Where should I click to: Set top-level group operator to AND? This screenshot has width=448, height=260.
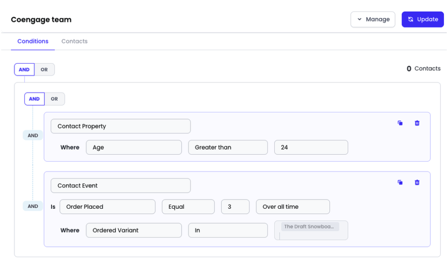24,70
